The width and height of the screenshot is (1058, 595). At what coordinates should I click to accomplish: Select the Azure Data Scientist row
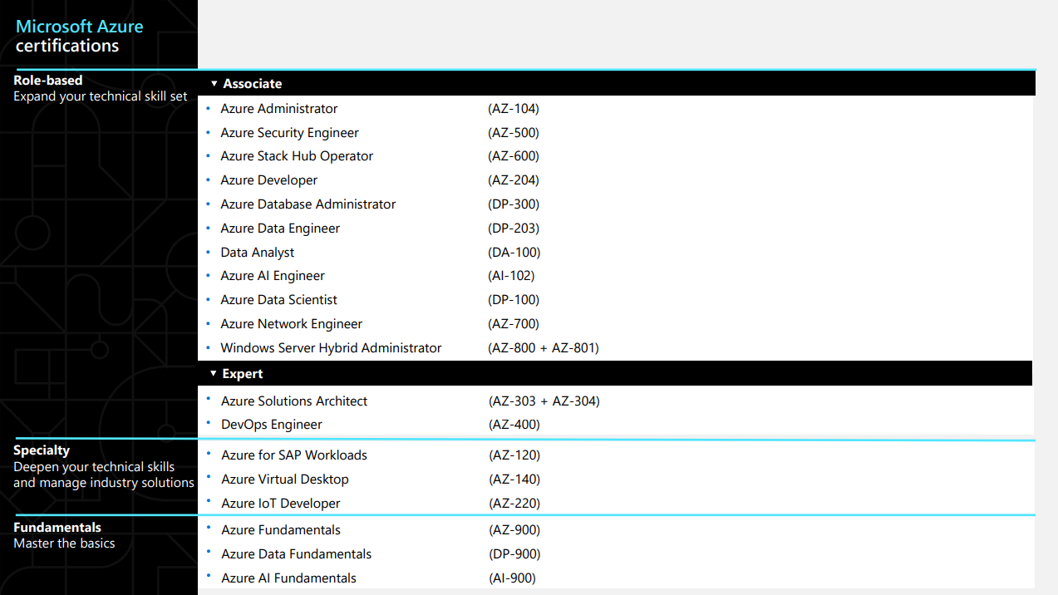pos(279,300)
